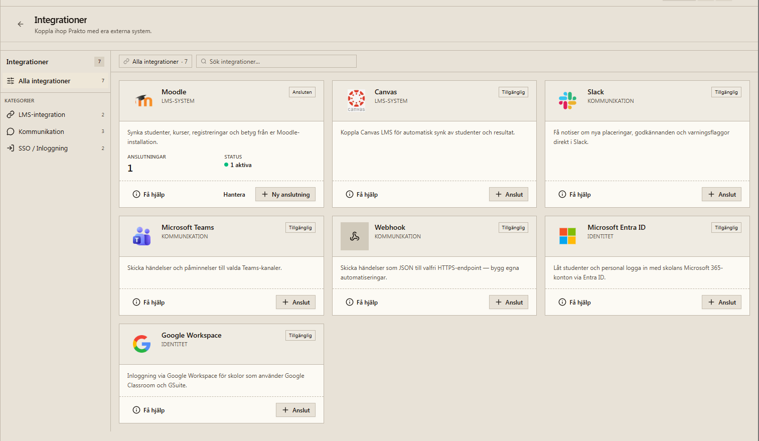Filter by Kommunikation category
Image resolution: width=759 pixels, height=441 pixels.
(x=55, y=131)
